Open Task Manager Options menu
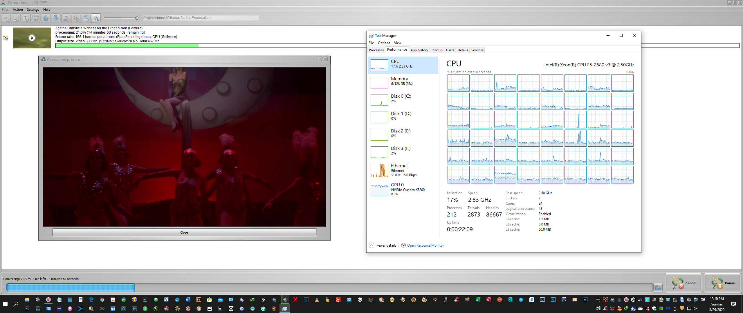Viewport: 743px width, 313px height. point(384,43)
